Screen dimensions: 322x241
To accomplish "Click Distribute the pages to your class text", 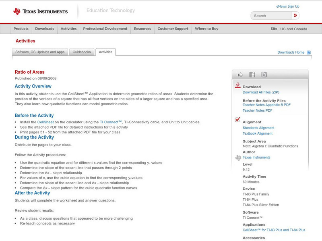I will (43, 145).
